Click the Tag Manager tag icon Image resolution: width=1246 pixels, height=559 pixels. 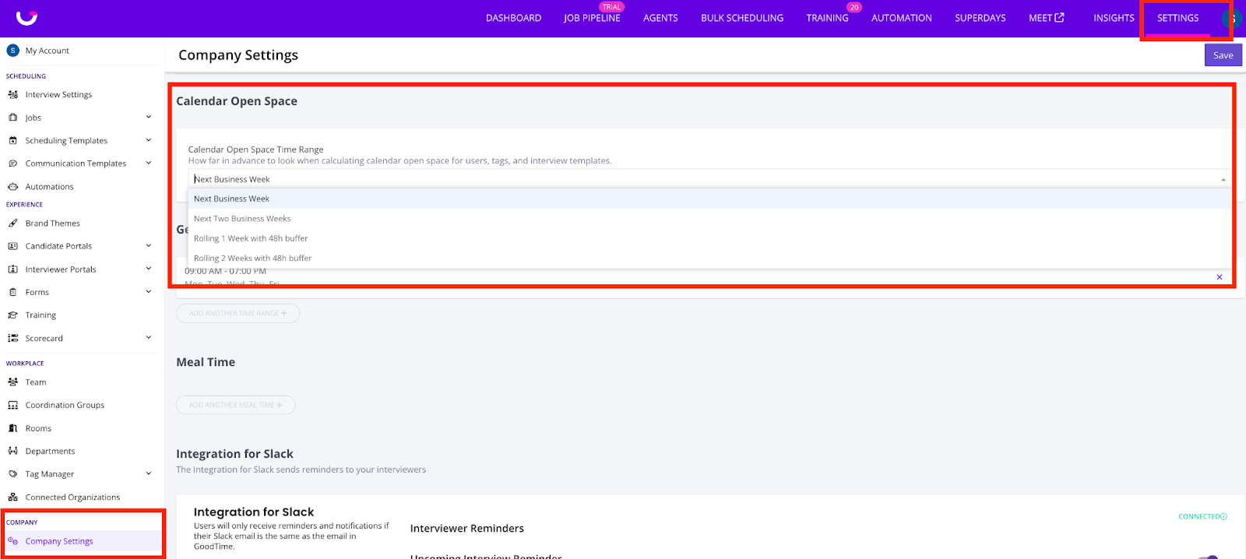12,473
